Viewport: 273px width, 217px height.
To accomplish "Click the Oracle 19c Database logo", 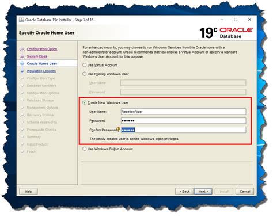I will click(x=226, y=33).
